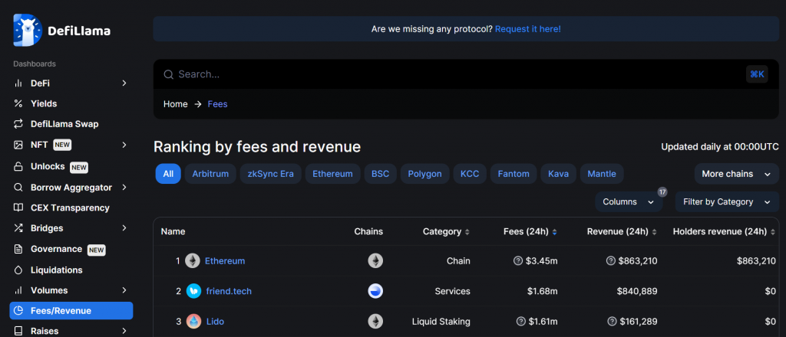Select the Ethereum chain filter tab
The width and height of the screenshot is (786, 337).
[x=333, y=174]
